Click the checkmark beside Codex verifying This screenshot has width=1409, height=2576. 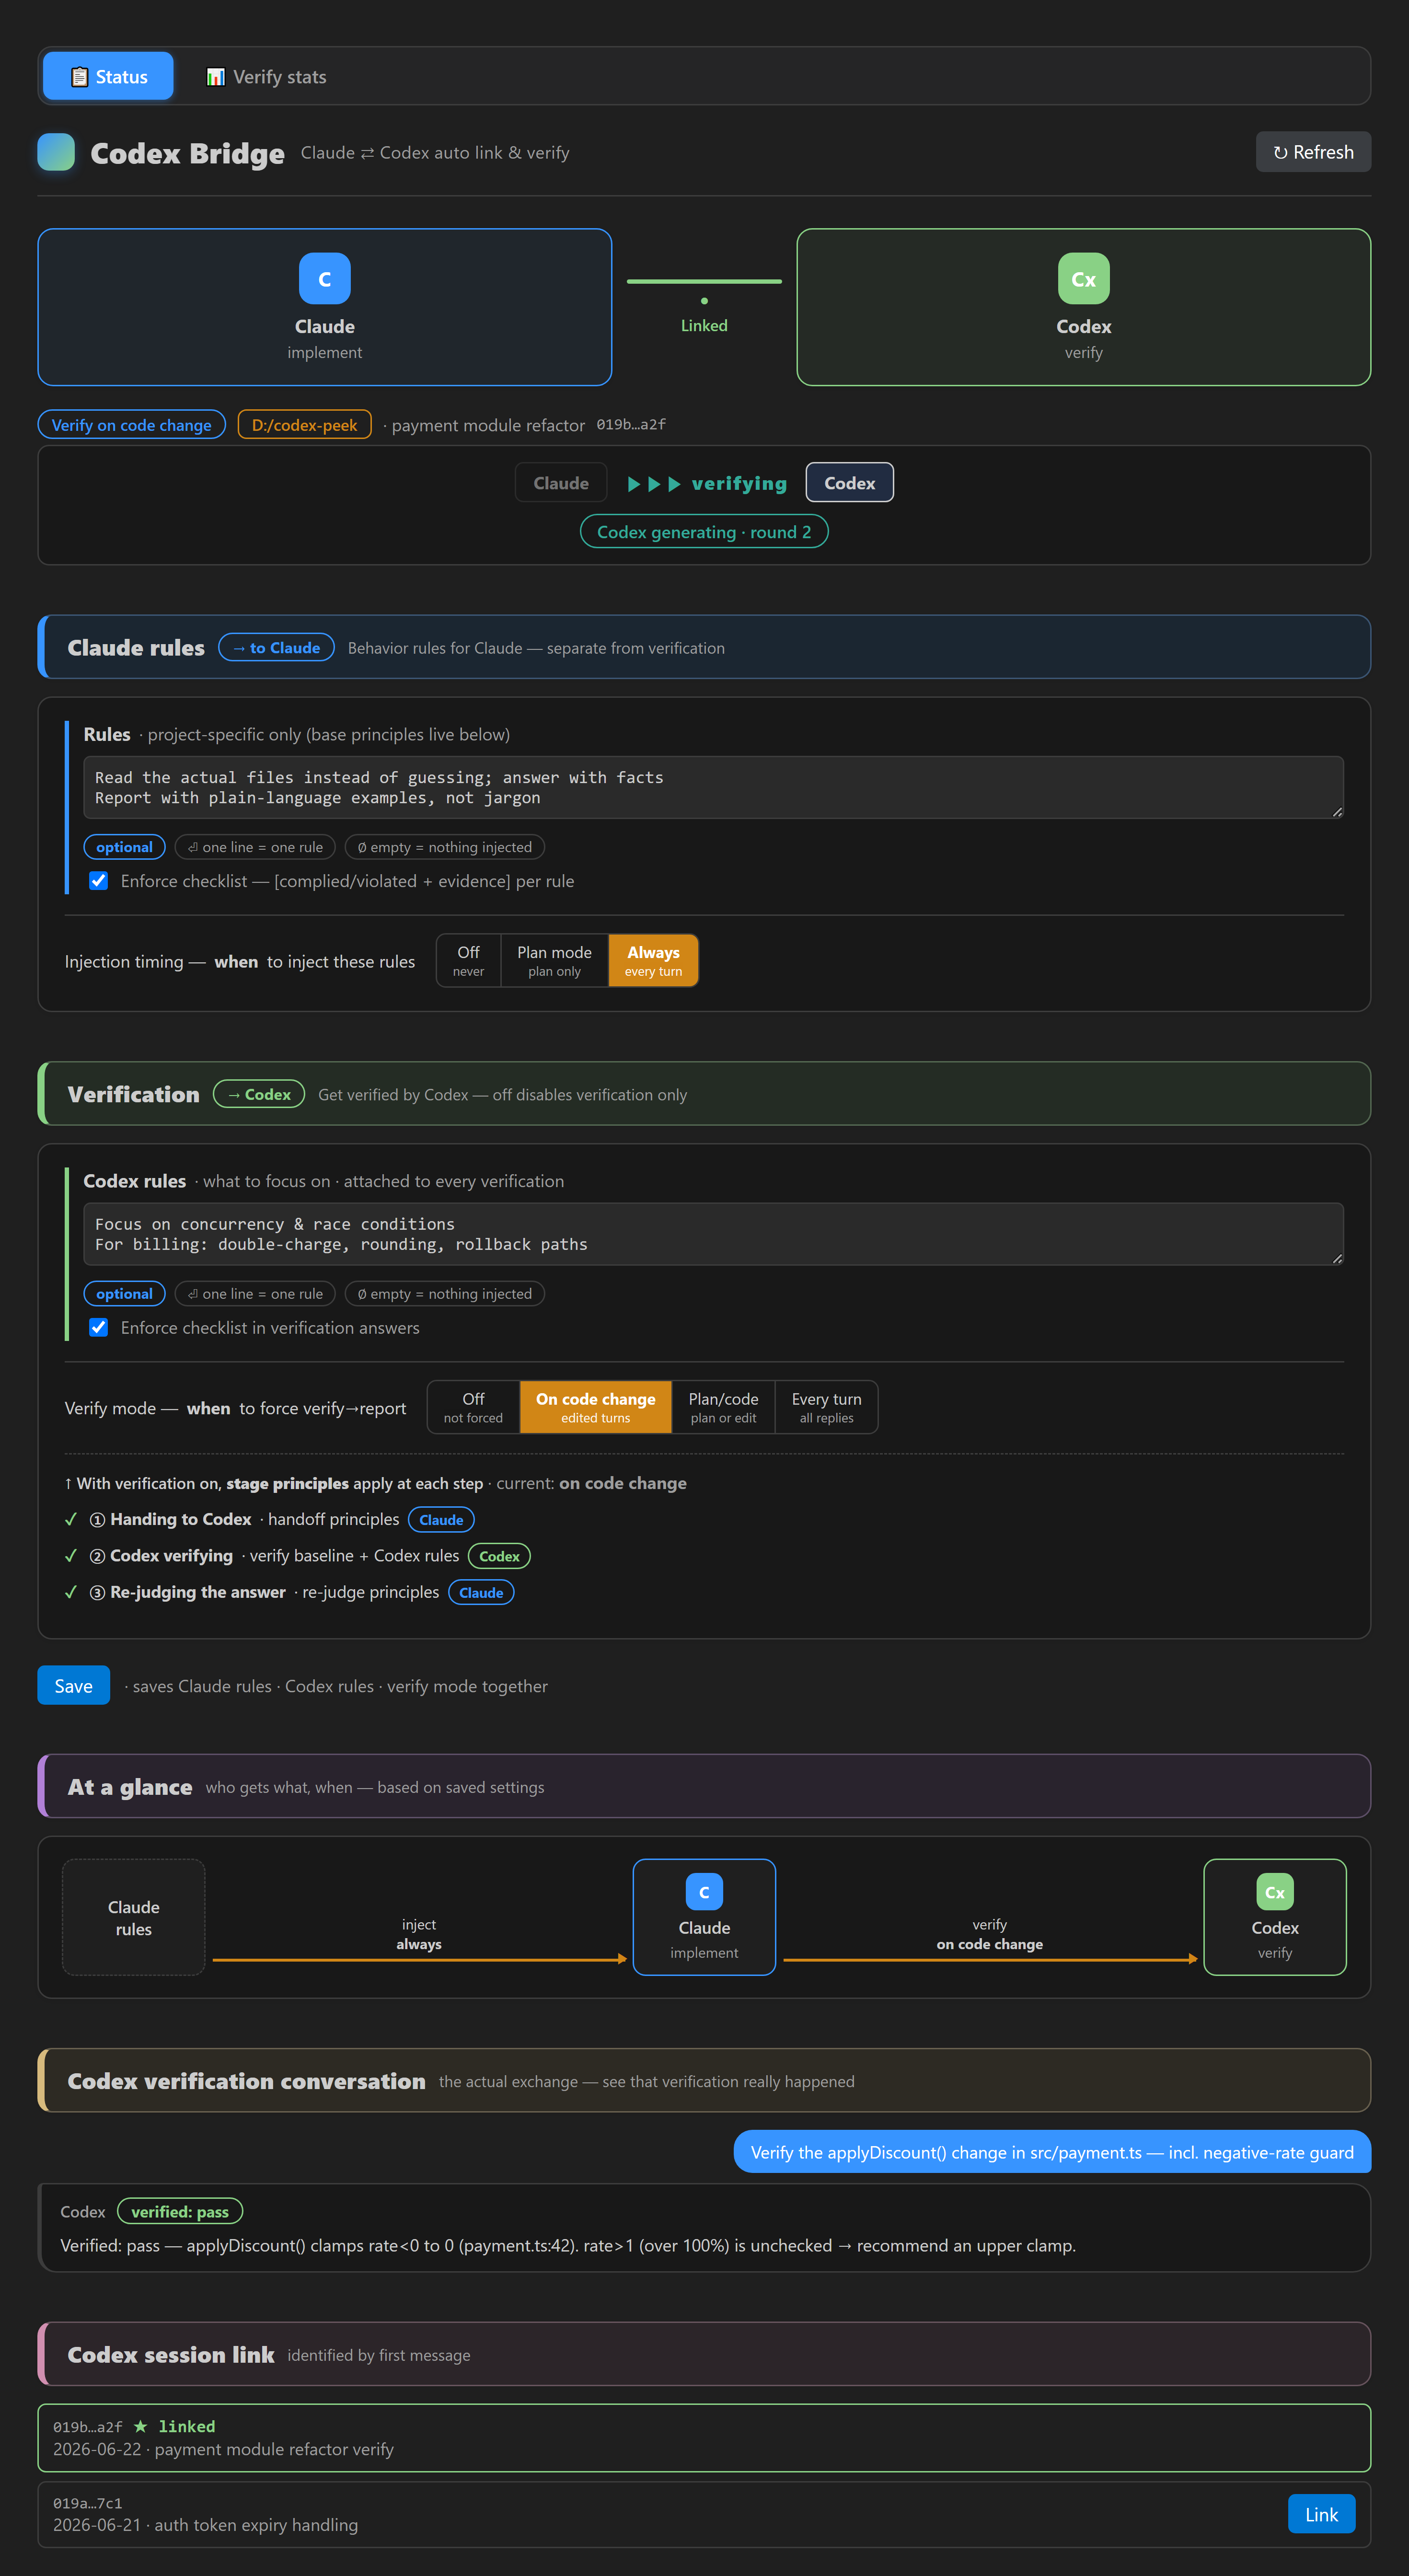pyautogui.click(x=71, y=1557)
